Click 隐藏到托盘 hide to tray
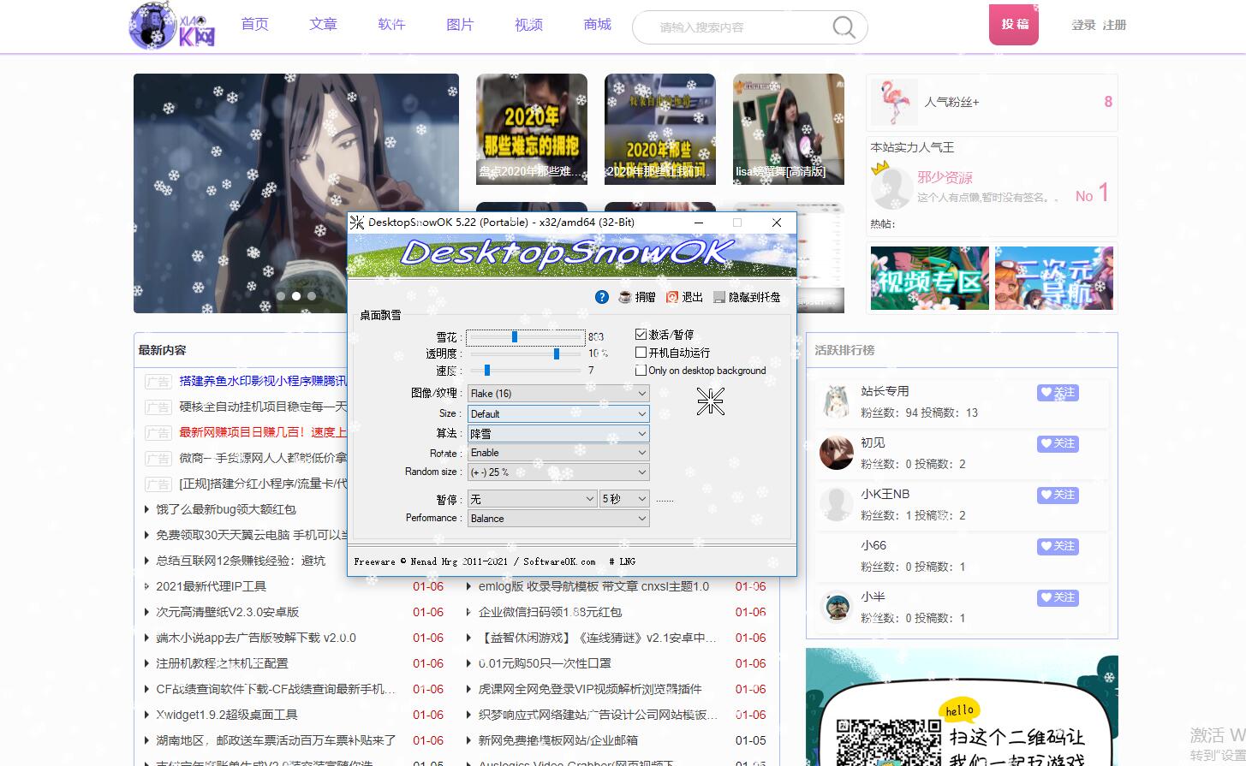Screen dimensions: 1246x766 (x=747, y=296)
